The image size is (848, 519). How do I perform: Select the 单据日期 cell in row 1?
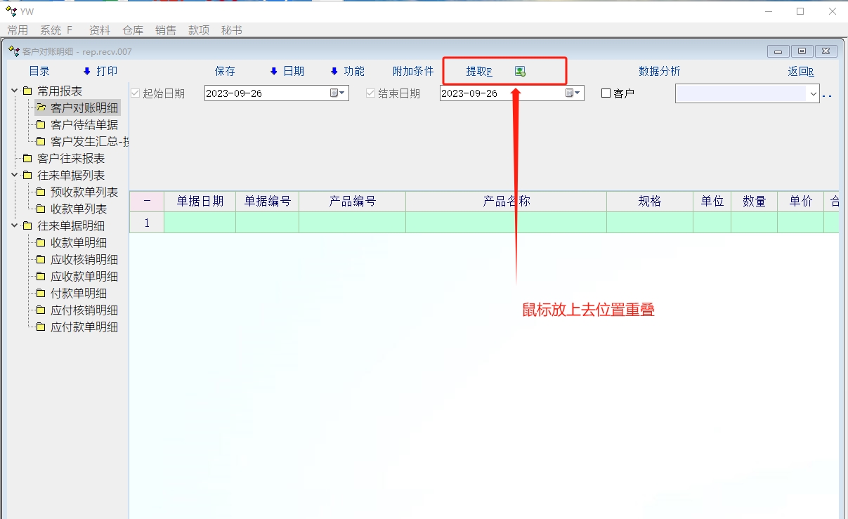pos(200,223)
